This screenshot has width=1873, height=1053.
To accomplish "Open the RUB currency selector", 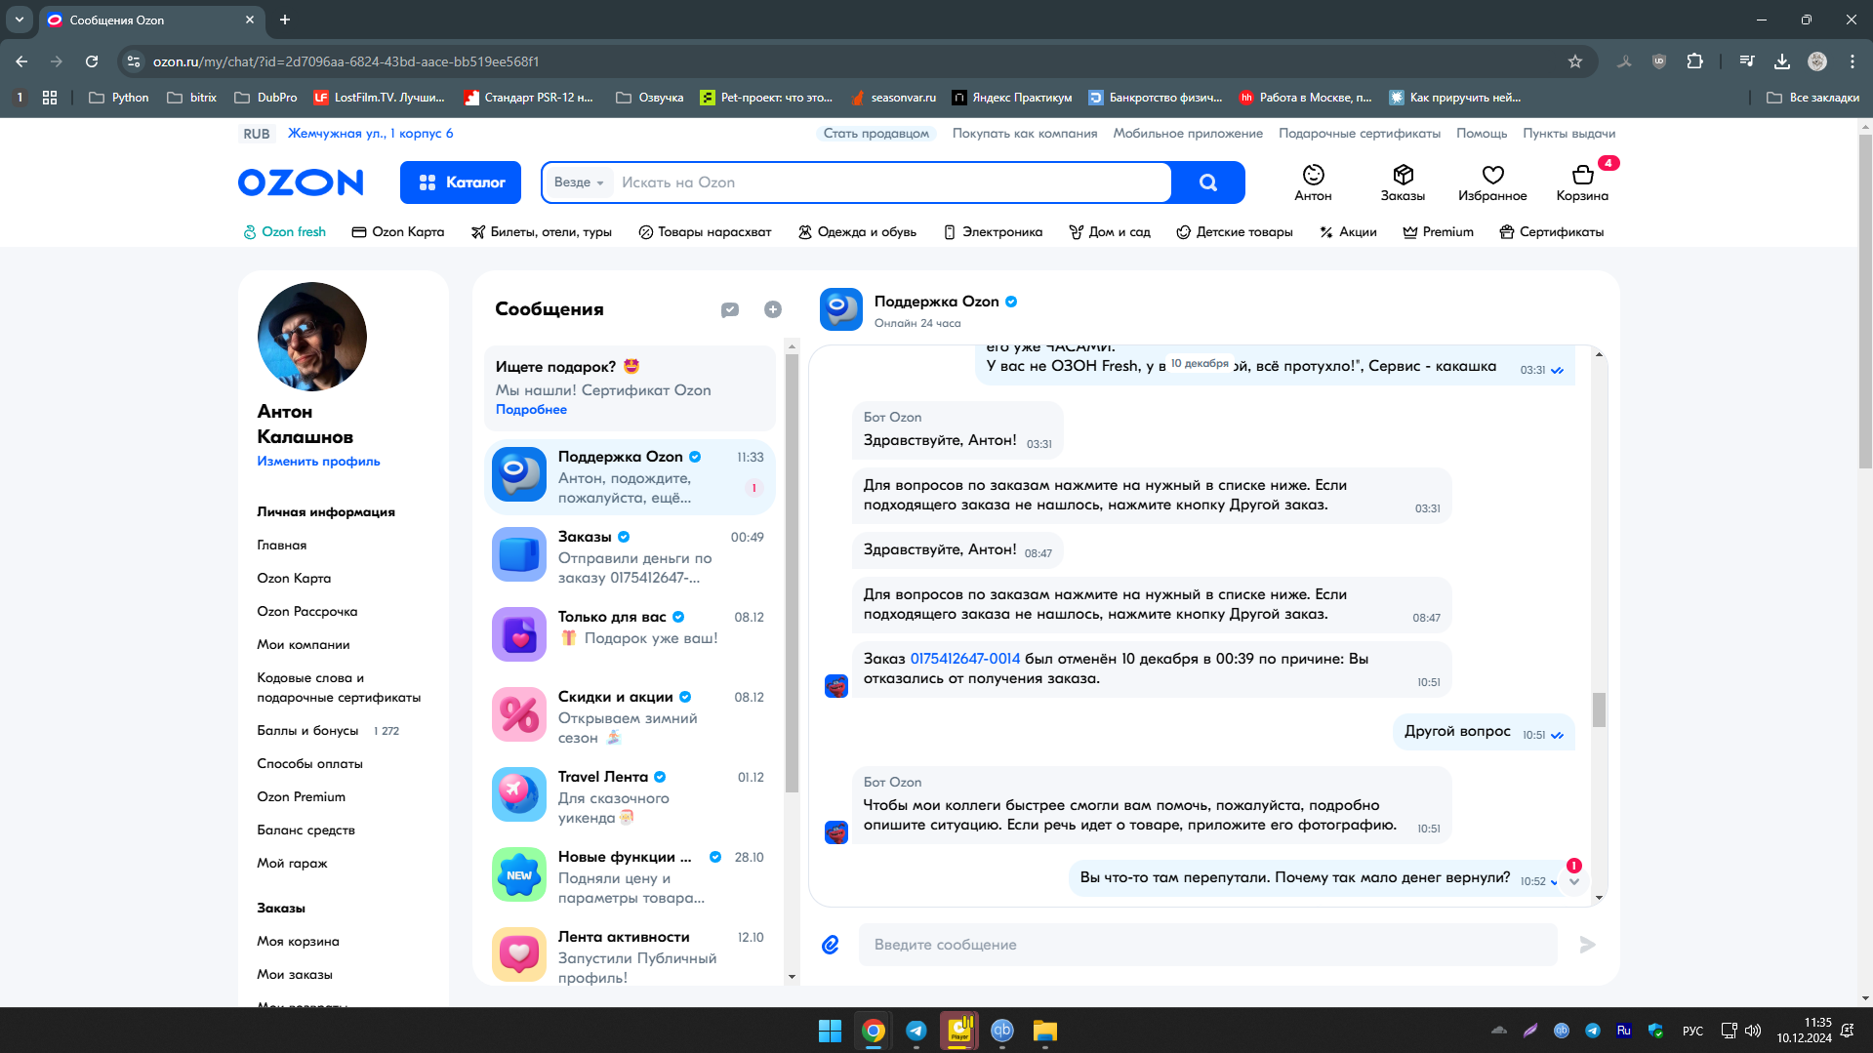I will (257, 134).
